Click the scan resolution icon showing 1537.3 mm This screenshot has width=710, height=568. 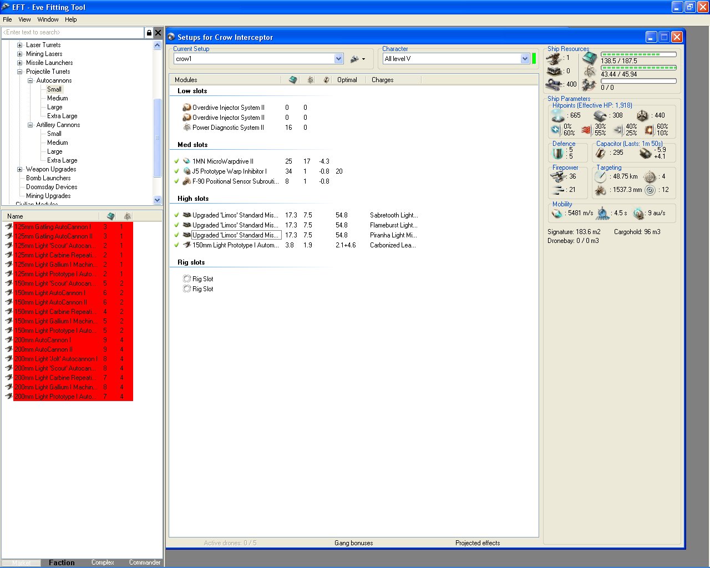pos(600,190)
